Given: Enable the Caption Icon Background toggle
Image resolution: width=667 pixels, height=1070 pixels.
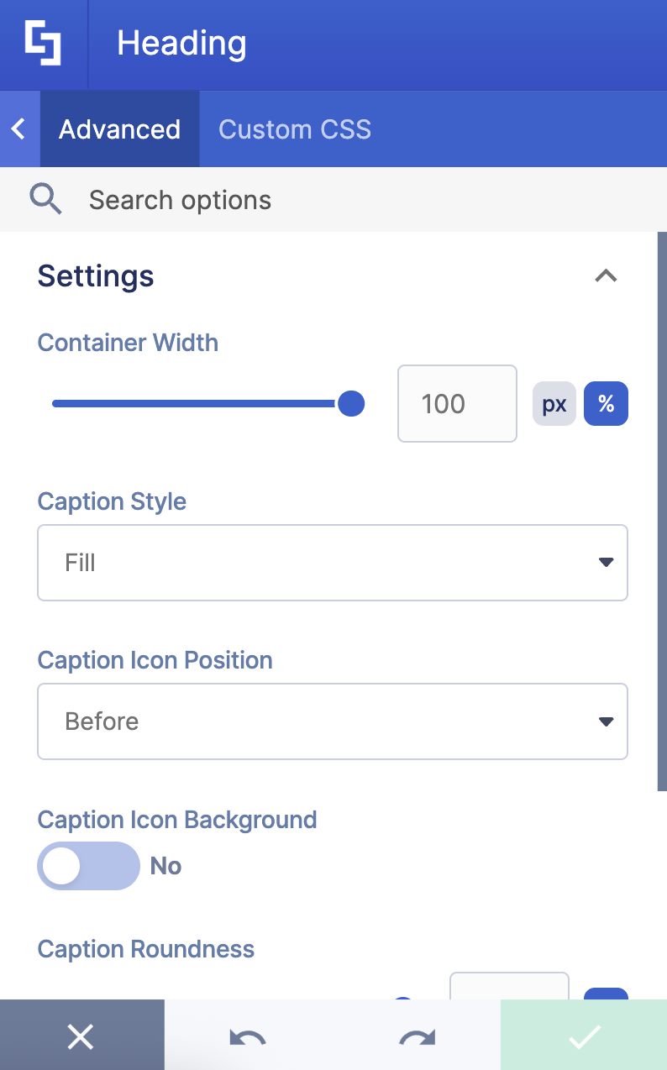Looking at the screenshot, I should pos(88,865).
